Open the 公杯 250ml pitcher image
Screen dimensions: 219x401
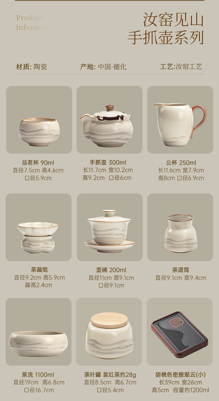[180, 120]
